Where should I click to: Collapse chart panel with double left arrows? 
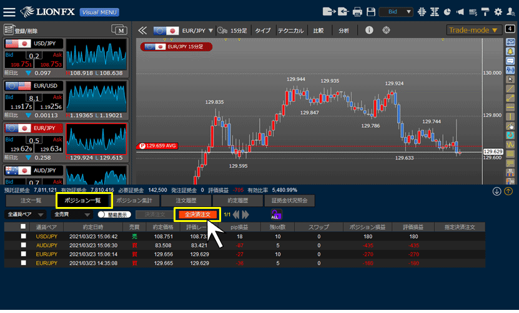pos(142,31)
